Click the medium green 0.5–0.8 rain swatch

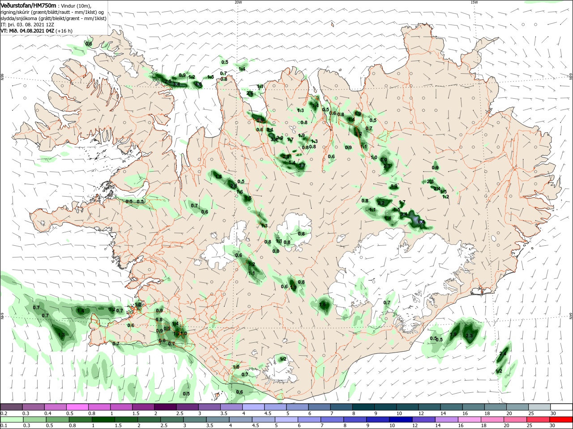pos(58,420)
